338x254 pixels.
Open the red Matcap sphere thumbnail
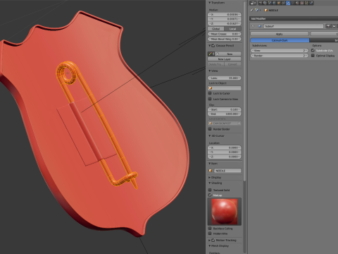[x=225, y=212]
